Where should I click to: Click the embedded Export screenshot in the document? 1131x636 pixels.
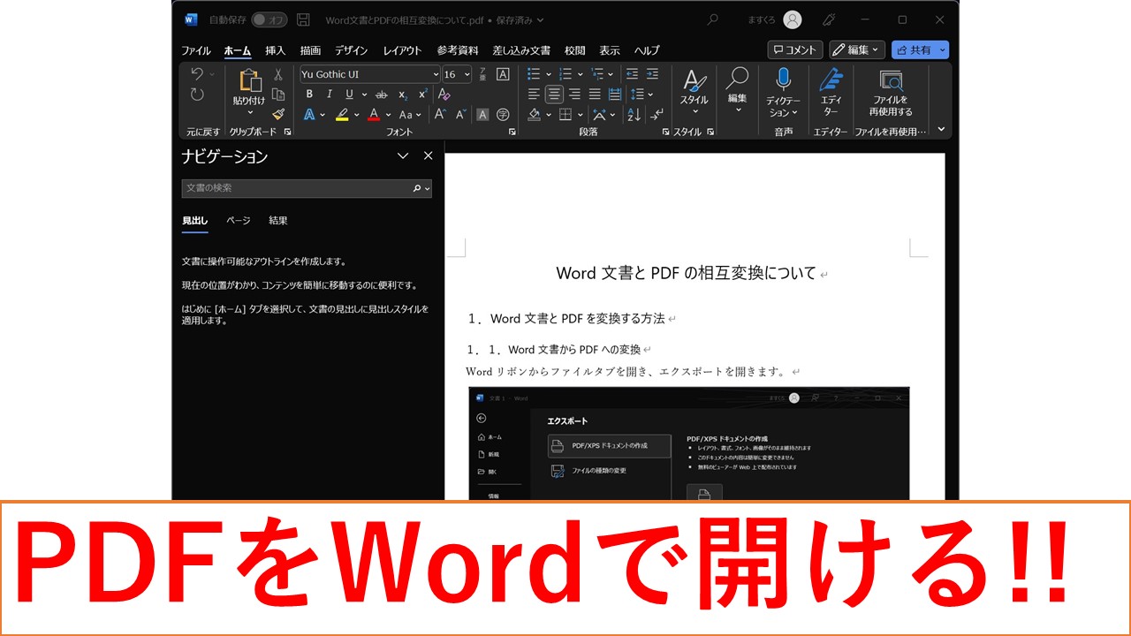point(688,444)
